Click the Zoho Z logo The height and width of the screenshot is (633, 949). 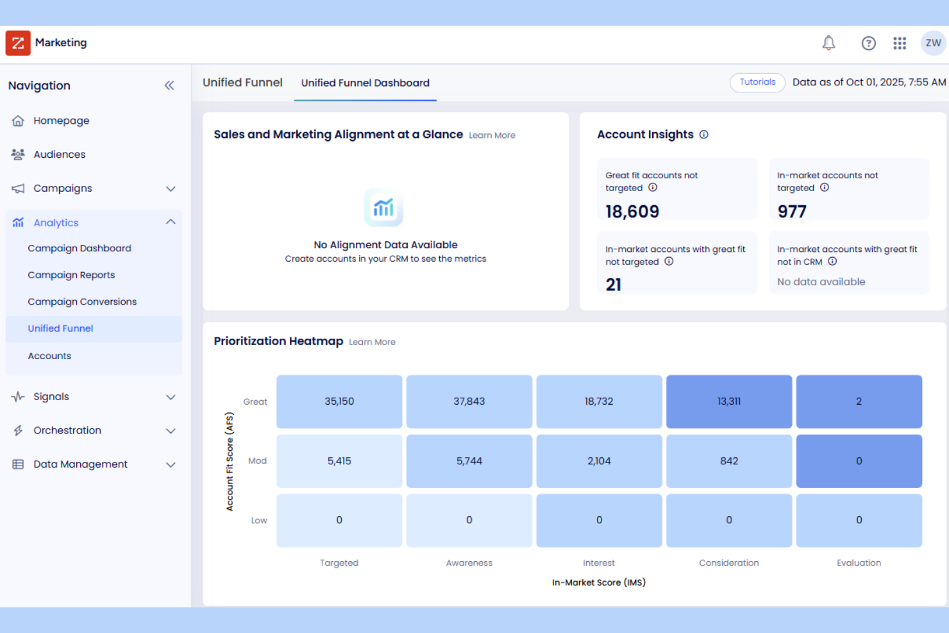coord(17,43)
